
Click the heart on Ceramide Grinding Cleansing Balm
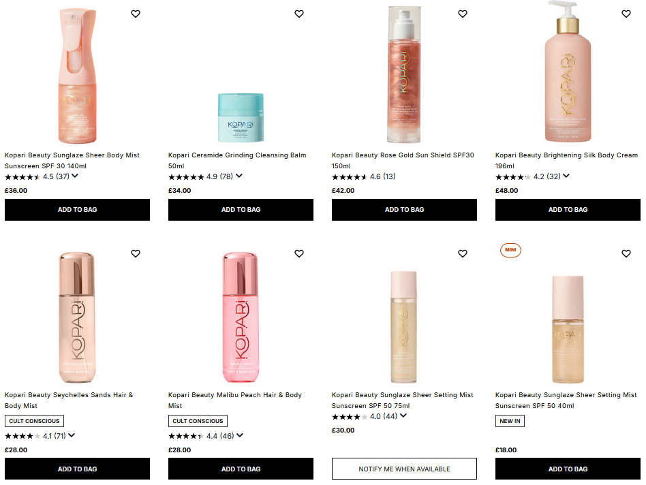[298, 14]
